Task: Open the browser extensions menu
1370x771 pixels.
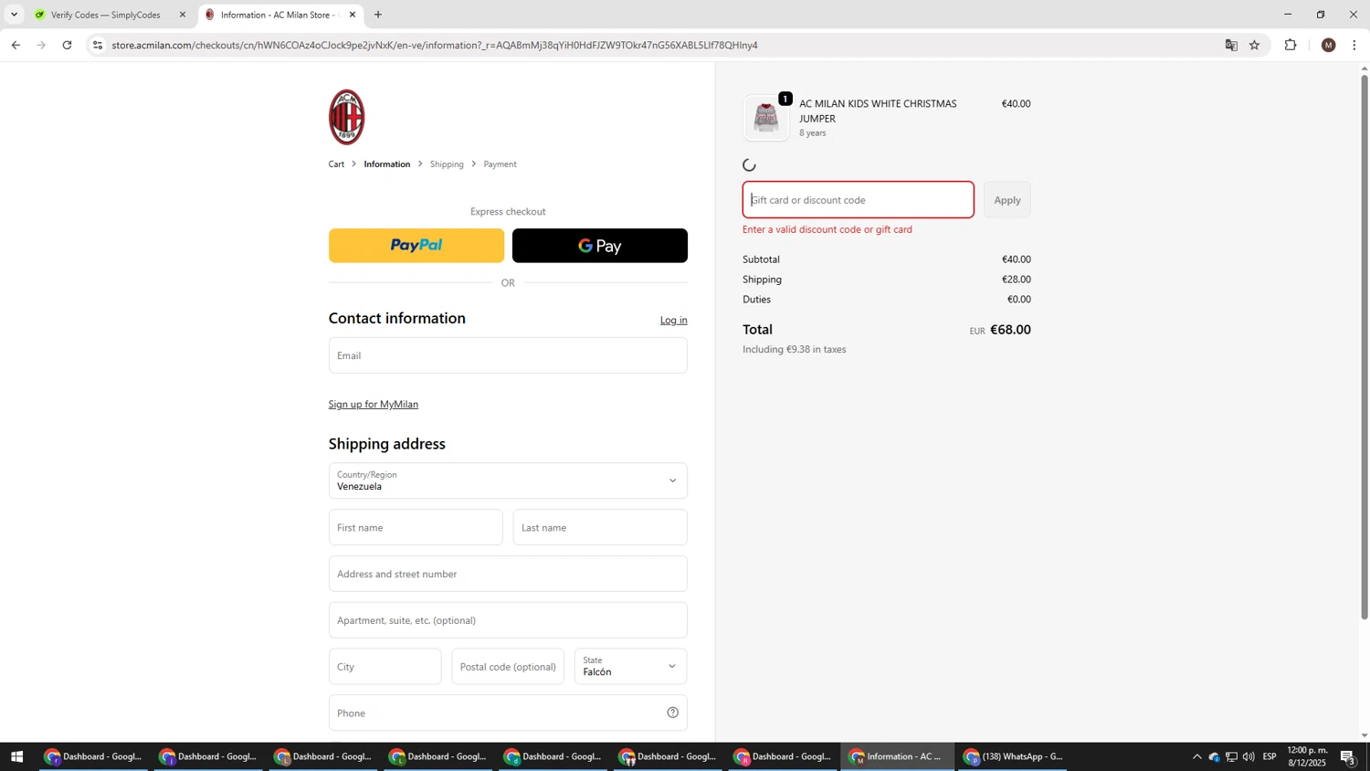Action: point(1291,45)
